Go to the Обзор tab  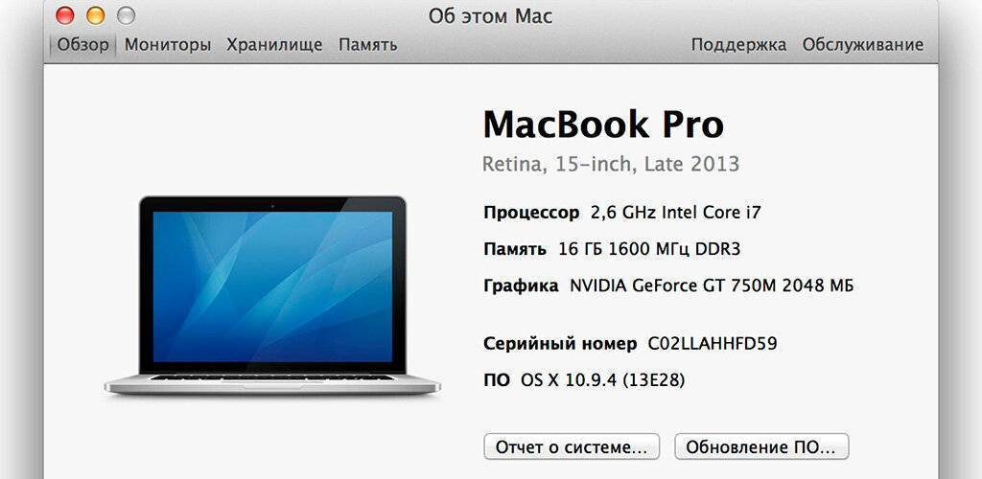(82, 45)
